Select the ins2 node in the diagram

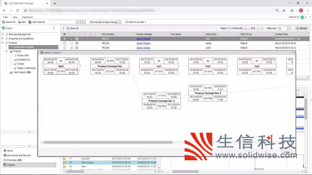point(208,66)
